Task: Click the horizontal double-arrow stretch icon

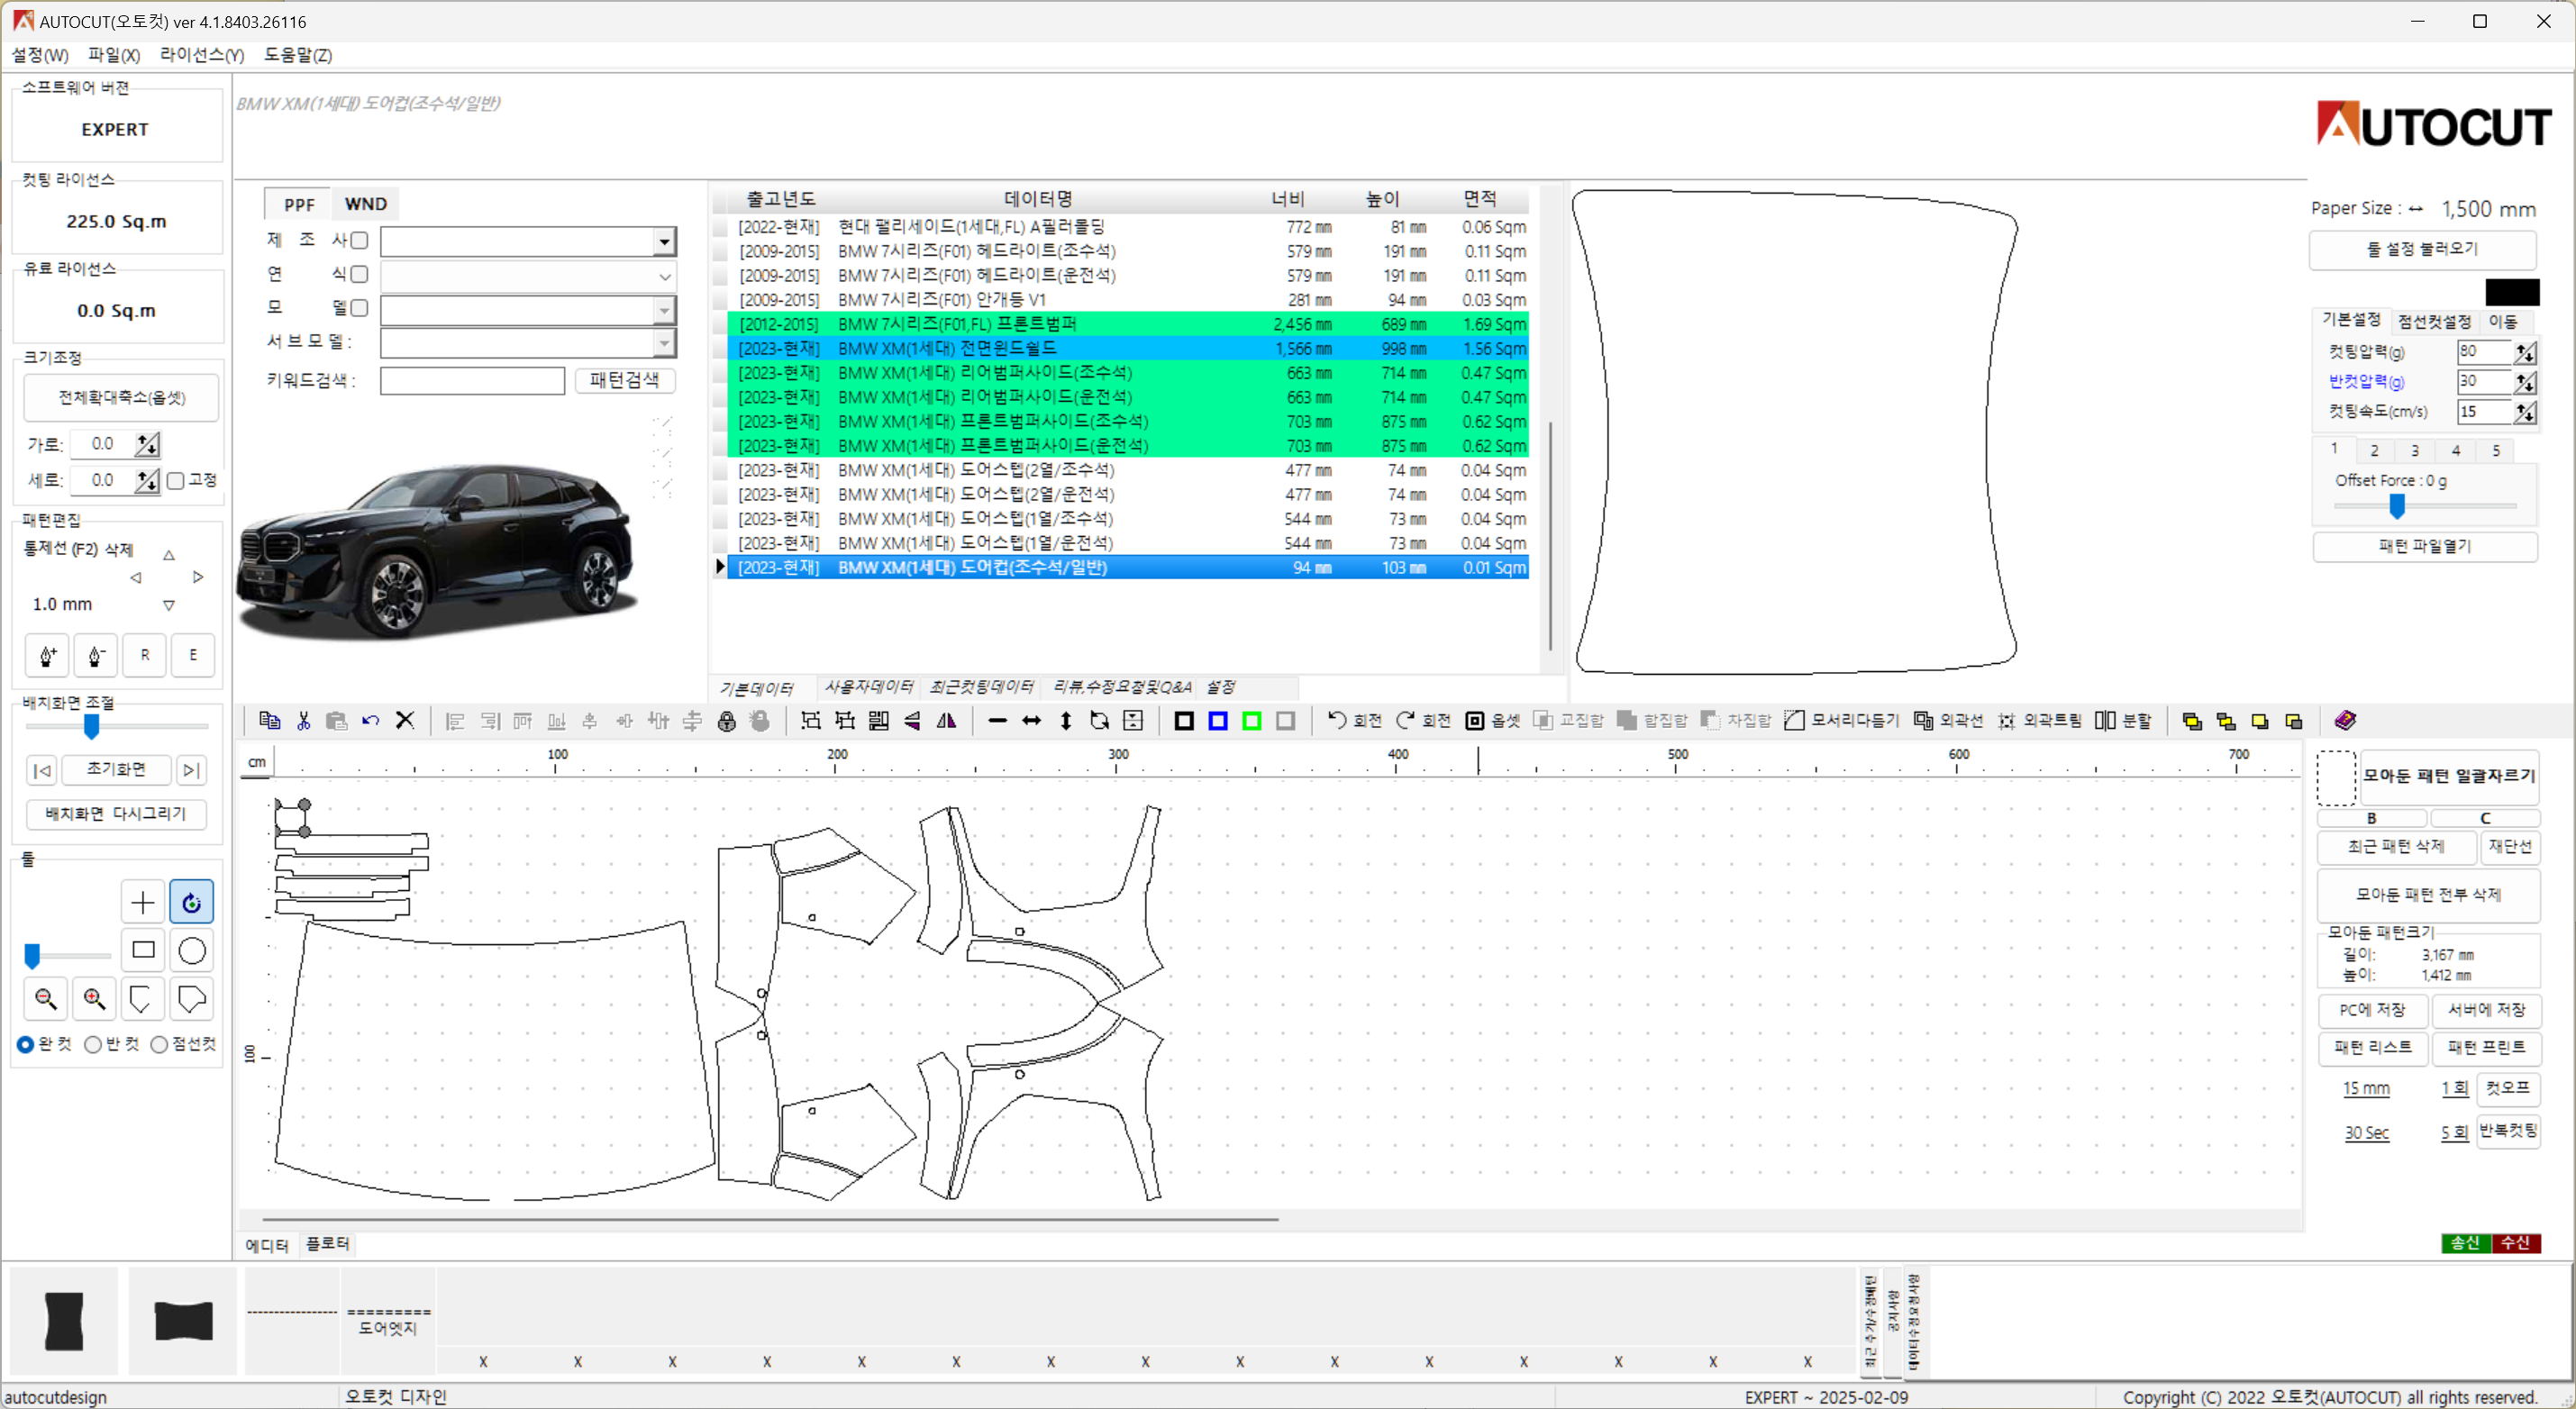Action: coord(1031,721)
